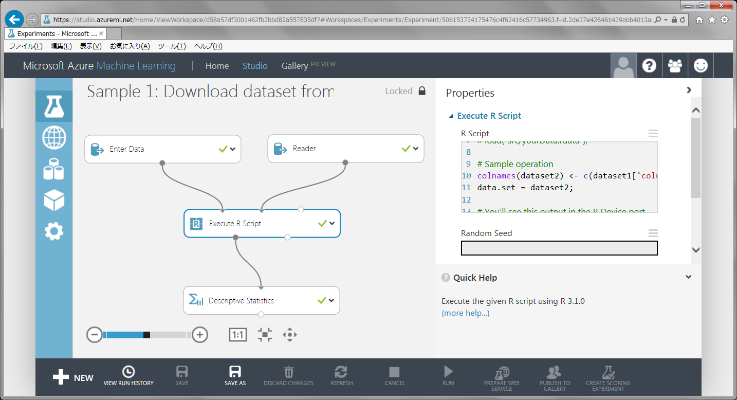Expand the Enter Data module dropdown
This screenshot has height=400, width=737.
[233, 149]
